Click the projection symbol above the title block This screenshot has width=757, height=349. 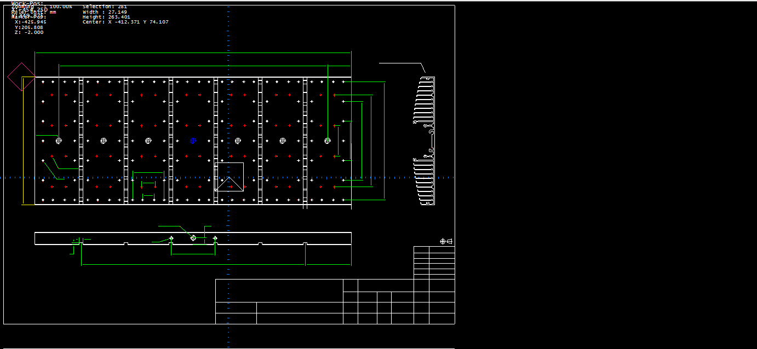coord(446,241)
